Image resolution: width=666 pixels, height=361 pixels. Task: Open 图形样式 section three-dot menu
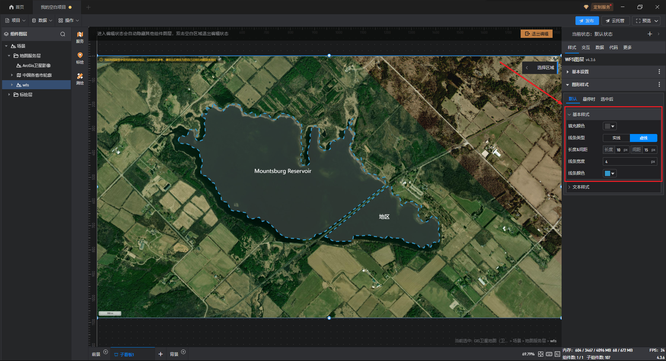click(659, 85)
